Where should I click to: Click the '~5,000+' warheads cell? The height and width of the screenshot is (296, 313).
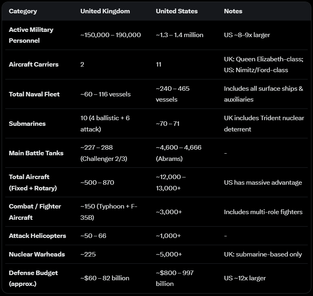tap(169, 254)
